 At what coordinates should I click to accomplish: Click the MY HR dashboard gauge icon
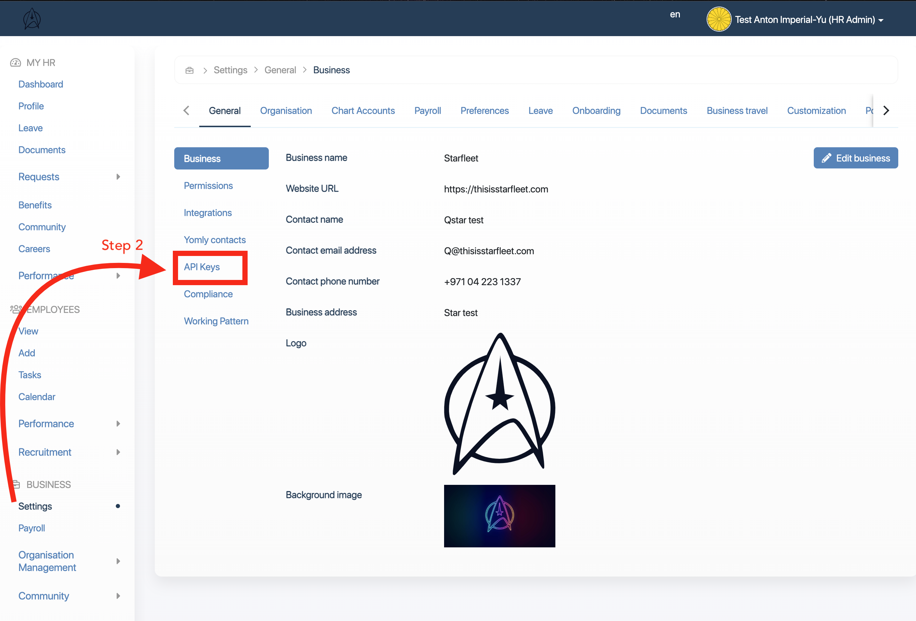pos(15,63)
